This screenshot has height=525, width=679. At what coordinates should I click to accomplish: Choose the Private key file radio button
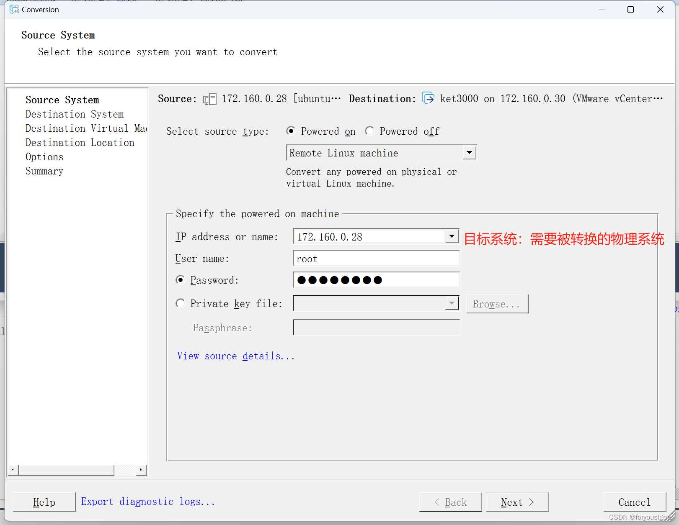[x=180, y=303]
